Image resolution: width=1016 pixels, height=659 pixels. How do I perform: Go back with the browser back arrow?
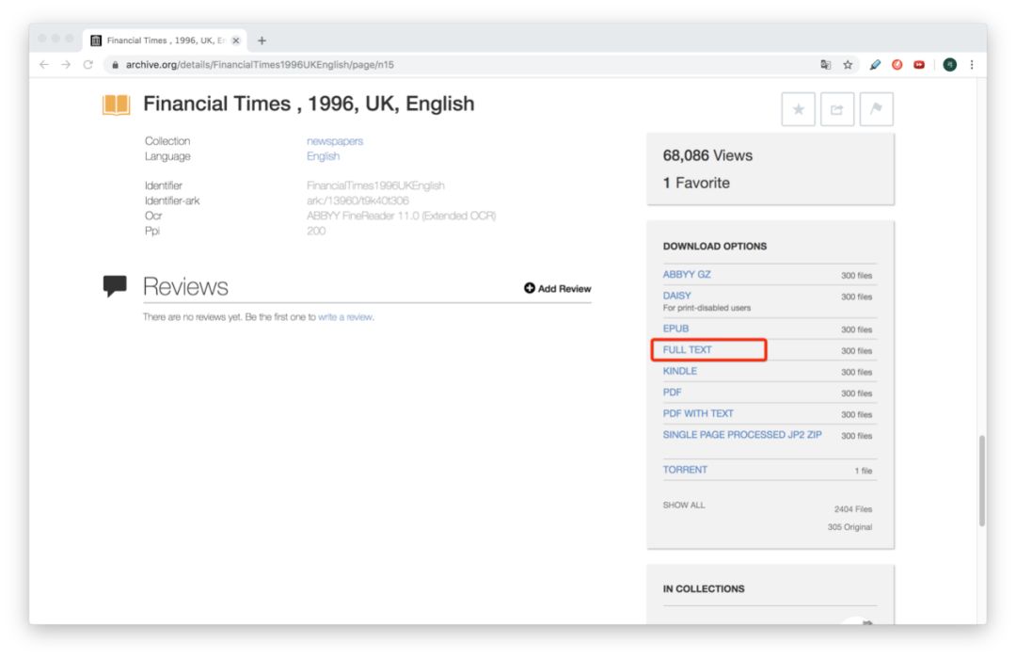44,65
